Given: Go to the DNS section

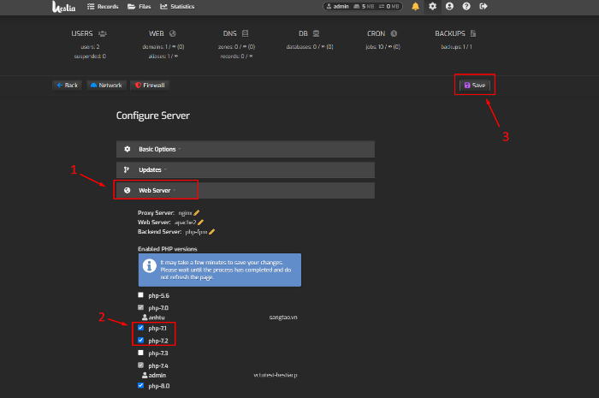Looking at the screenshot, I should point(235,33).
